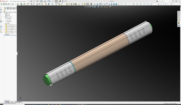Image resolution: width=181 pixels, height=105 pixels.
Task: Create a new document with New icon
Action: pyautogui.click(x=34, y=1)
